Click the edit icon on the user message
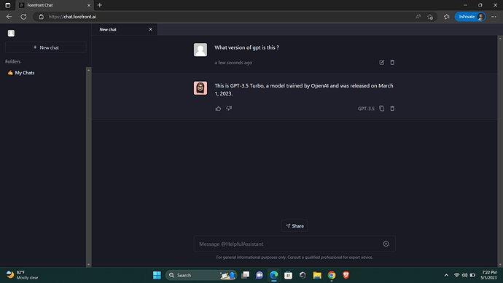The height and width of the screenshot is (283, 503). (x=381, y=63)
